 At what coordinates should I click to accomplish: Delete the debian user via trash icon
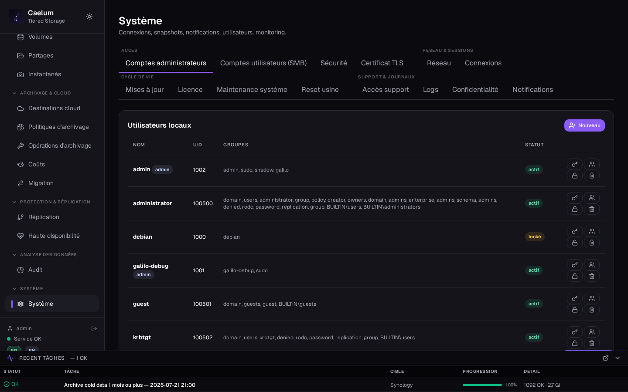point(592,243)
